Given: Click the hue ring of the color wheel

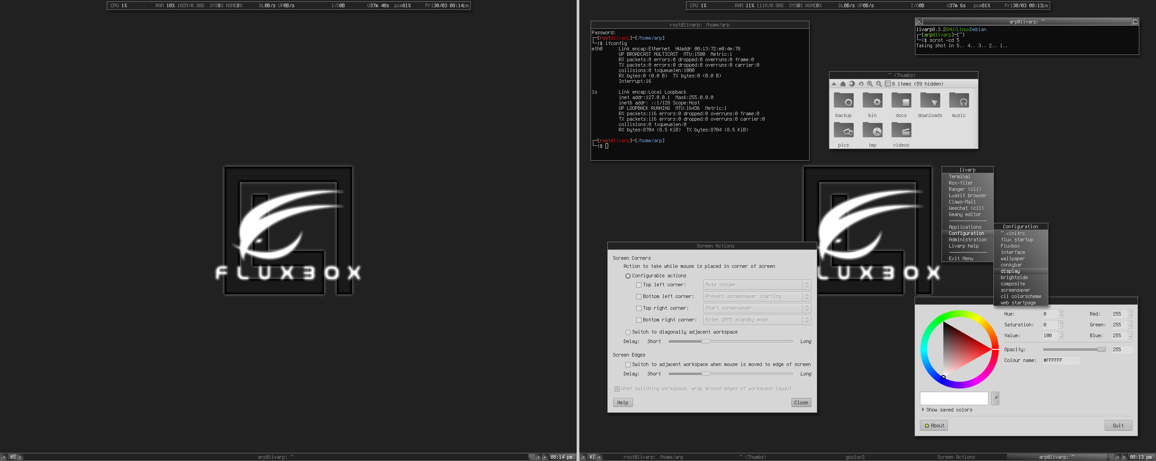Looking at the screenshot, I should (959, 314).
